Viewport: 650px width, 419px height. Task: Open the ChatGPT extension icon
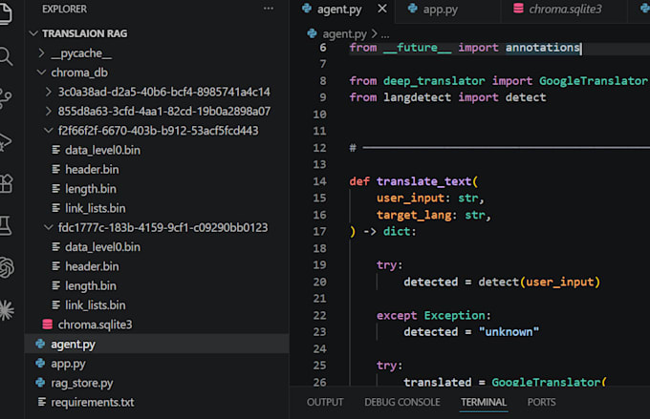coord(7,267)
